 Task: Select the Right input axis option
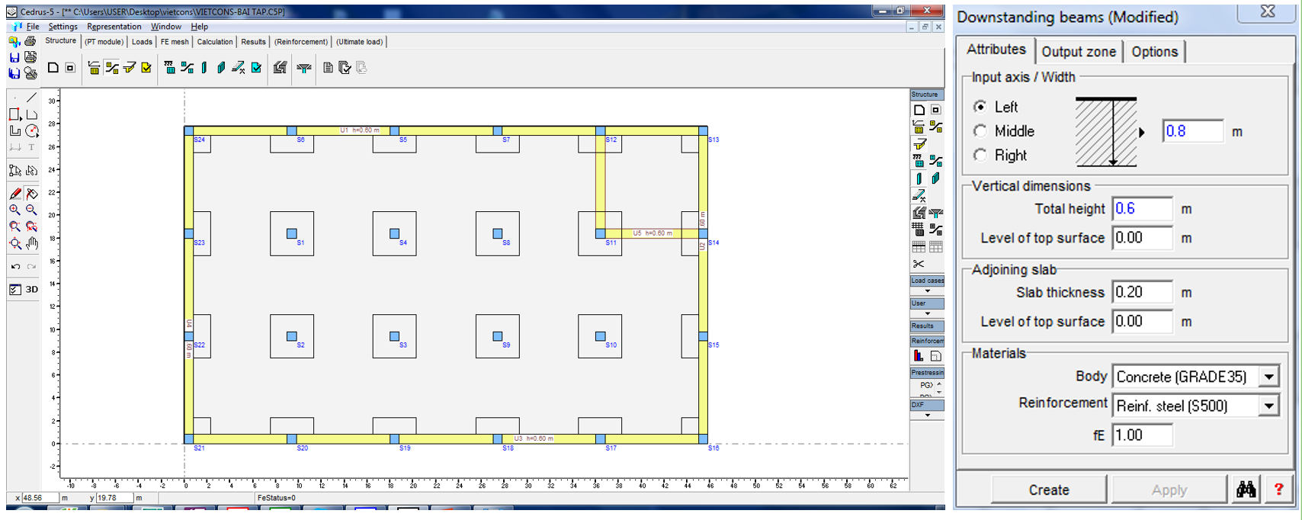(x=980, y=156)
